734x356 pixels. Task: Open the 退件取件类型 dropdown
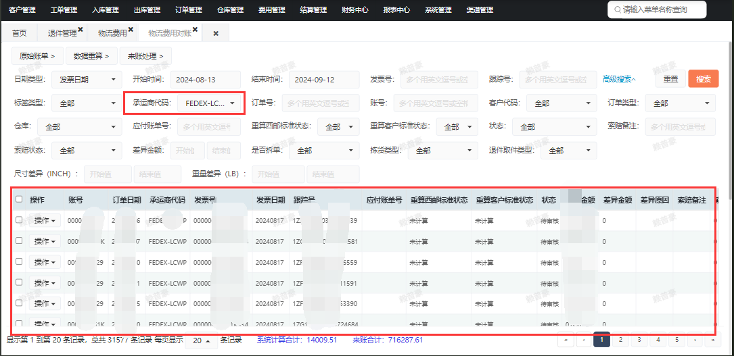[x=569, y=151]
